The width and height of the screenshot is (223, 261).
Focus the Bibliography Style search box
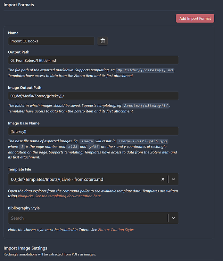coord(87,218)
